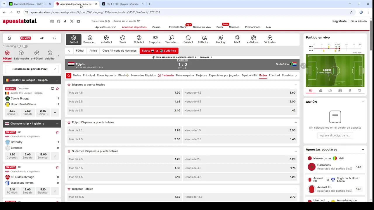Open the Instagram social icon
The image size is (374, 210).
[x=52, y=21]
